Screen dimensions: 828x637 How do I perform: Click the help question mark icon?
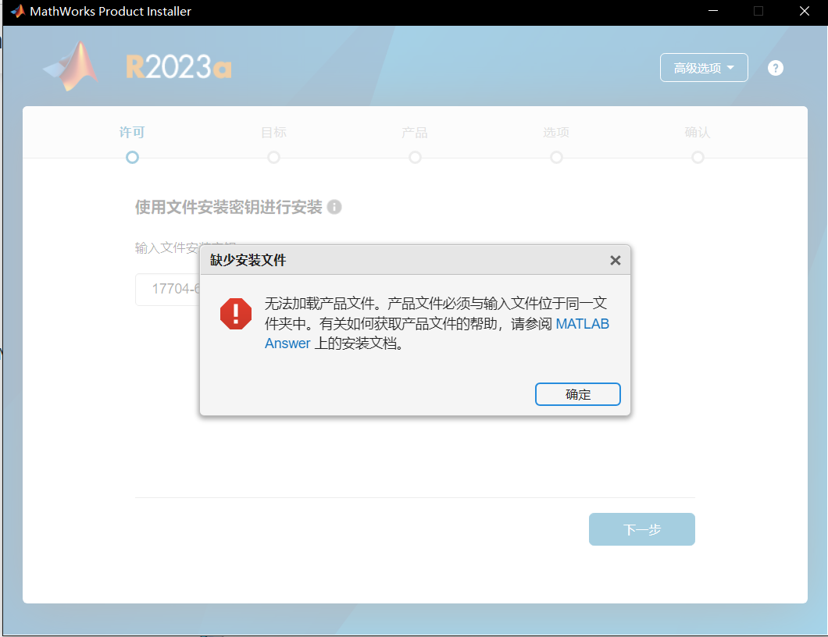(x=775, y=68)
